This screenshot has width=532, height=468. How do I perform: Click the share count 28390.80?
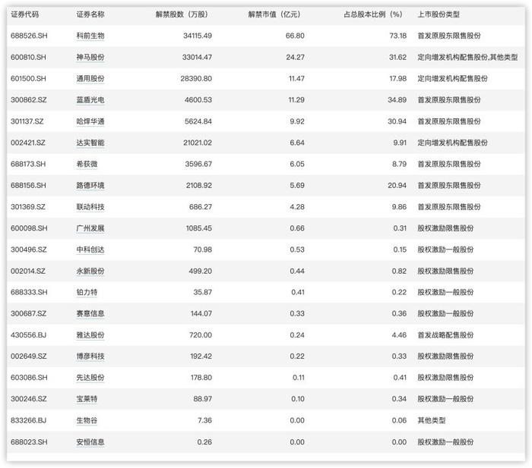click(196, 78)
